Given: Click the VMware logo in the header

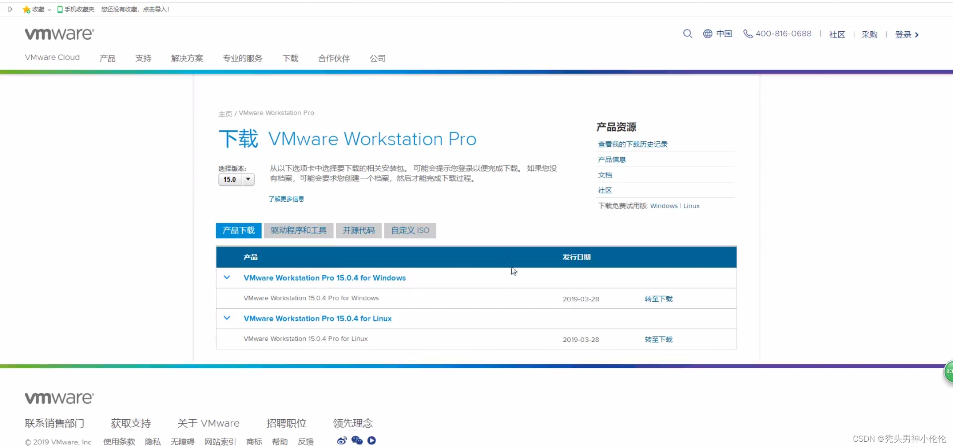Looking at the screenshot, I should point(59,34).
